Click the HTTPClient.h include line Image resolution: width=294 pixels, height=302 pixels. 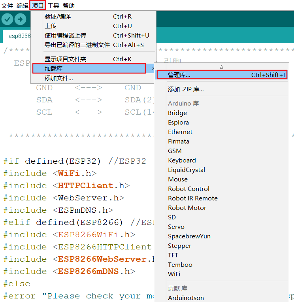pos(66,186)
